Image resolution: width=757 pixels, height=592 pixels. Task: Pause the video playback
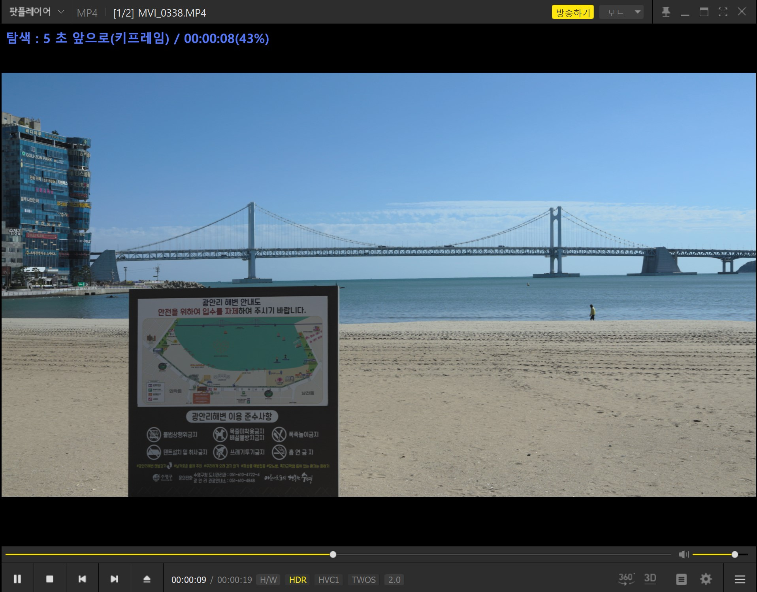[x=17, y=579]
